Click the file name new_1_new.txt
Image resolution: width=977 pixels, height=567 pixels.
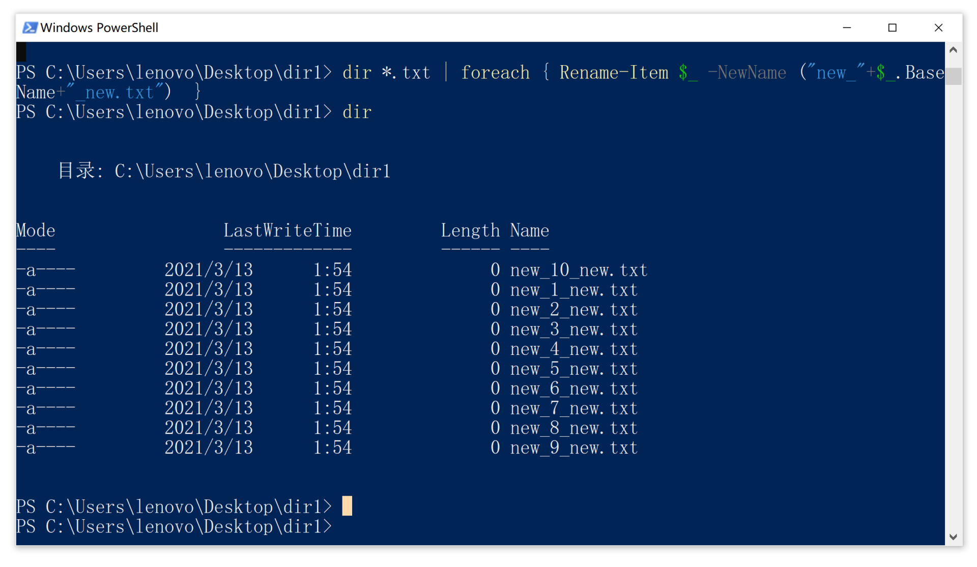click(x=573, y=290)
